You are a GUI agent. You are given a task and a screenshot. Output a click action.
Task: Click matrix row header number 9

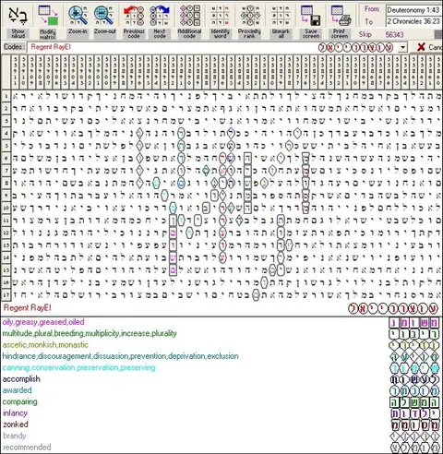[6, 196]
